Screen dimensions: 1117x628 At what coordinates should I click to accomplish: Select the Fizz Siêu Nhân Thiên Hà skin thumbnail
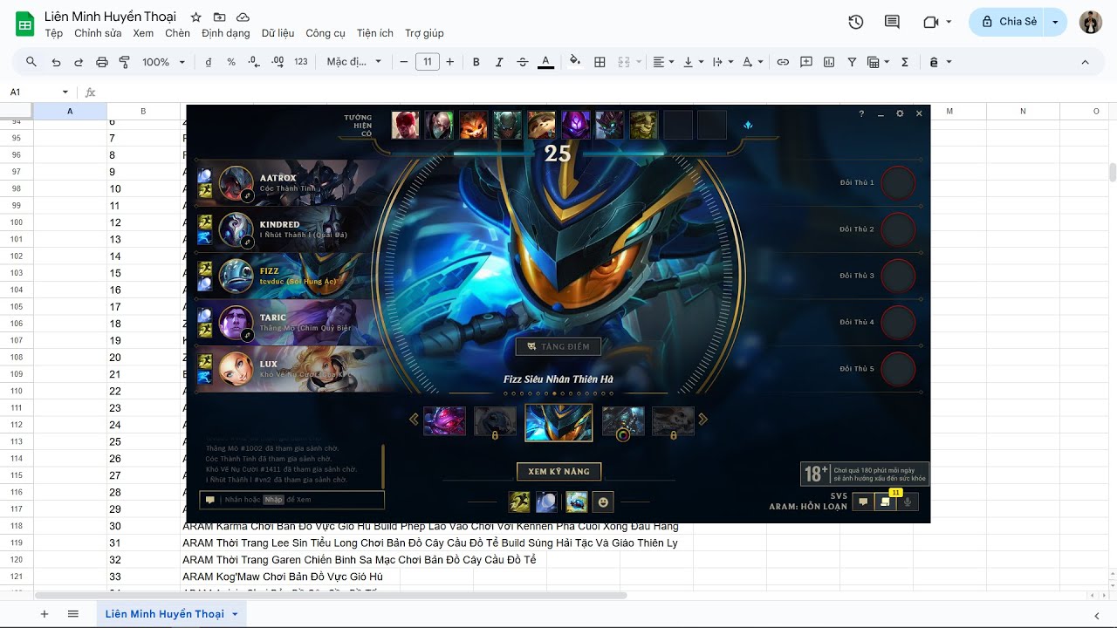tap(558, 422)
